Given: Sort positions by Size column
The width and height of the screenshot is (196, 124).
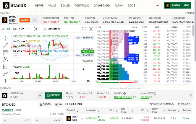Looking at the screenshot, I should 114,110.
